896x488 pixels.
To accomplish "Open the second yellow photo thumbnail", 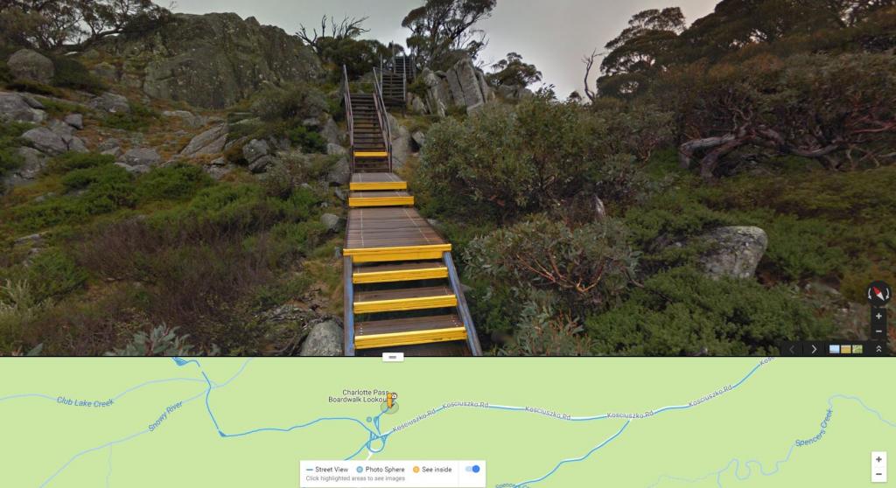I will coord(846,349).
